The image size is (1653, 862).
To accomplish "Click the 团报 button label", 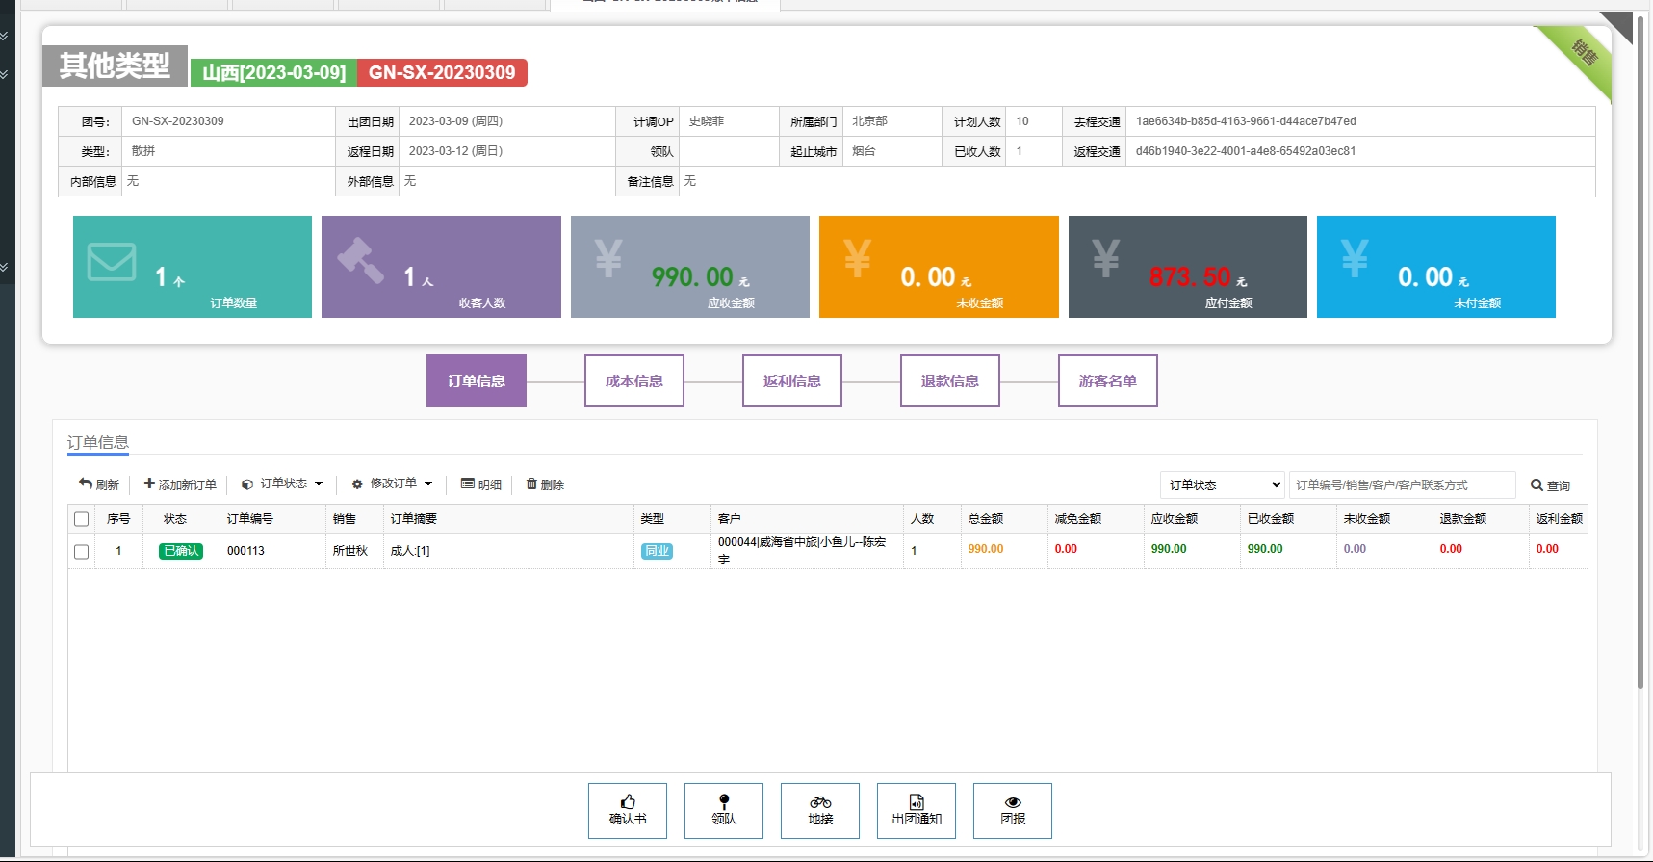I will pyautogui.click(x=1013, y=819).
